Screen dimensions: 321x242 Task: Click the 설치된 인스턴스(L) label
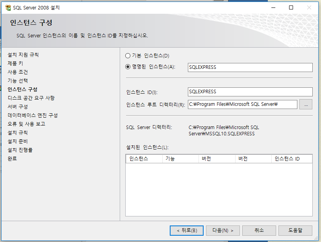tap(147, 147)
